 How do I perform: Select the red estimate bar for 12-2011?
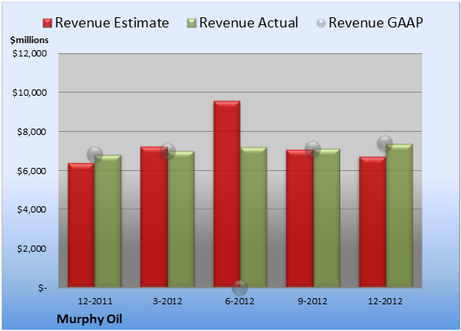82,225
